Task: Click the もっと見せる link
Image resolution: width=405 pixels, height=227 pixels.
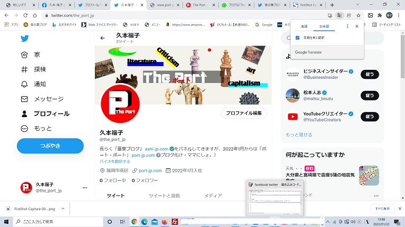Action: pos(299,135)
